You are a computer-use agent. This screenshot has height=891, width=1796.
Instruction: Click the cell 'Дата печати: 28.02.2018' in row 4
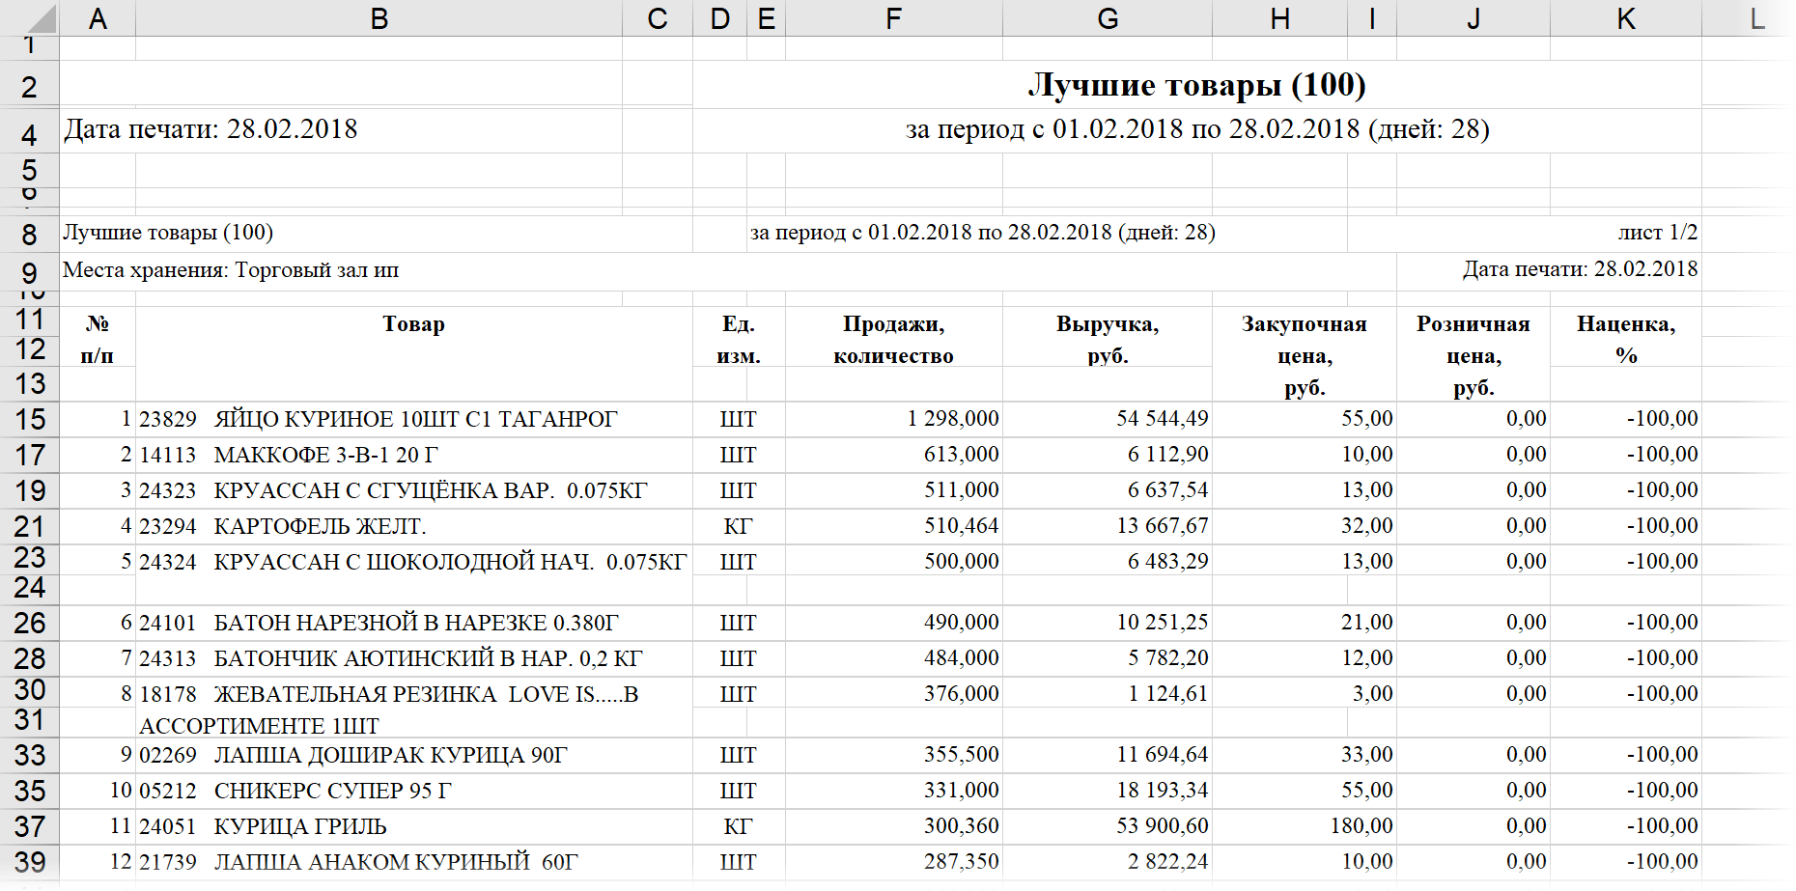click(x=341, y=129)
